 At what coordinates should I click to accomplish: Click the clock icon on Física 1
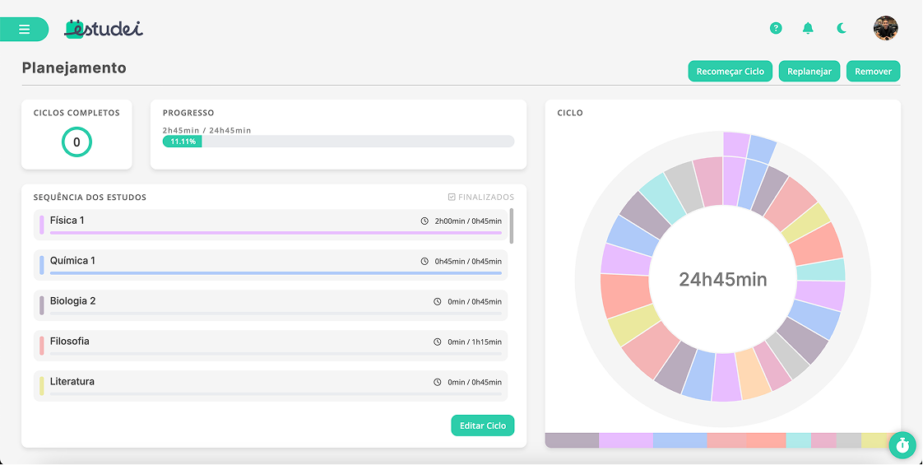424,221
